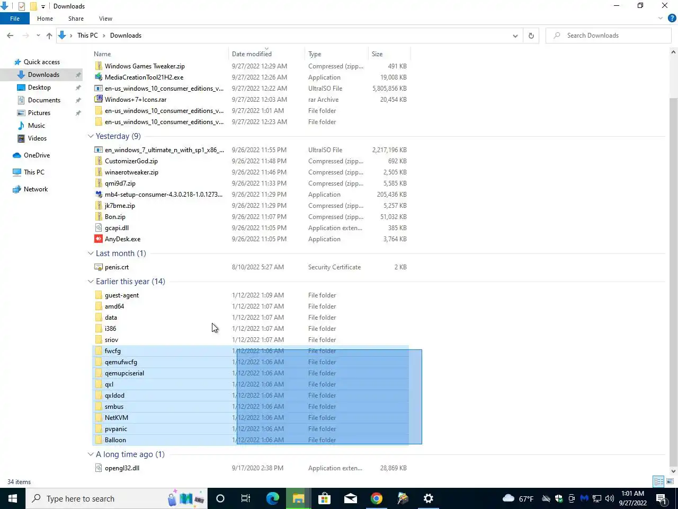Screen dimensions: 678x509
Task: Click the Search Downloads box
Action: coord(608,36)
